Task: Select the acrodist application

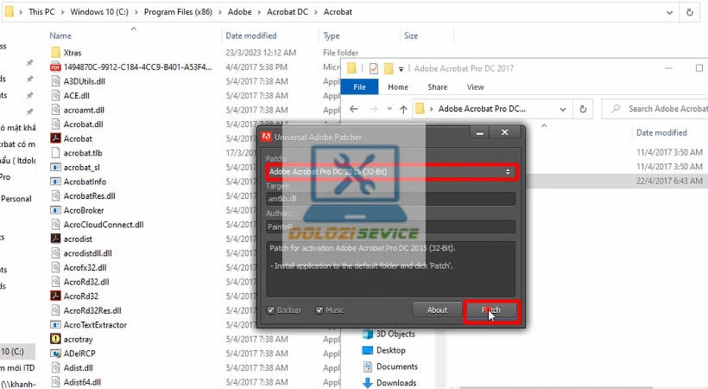Action: point(72,239)
